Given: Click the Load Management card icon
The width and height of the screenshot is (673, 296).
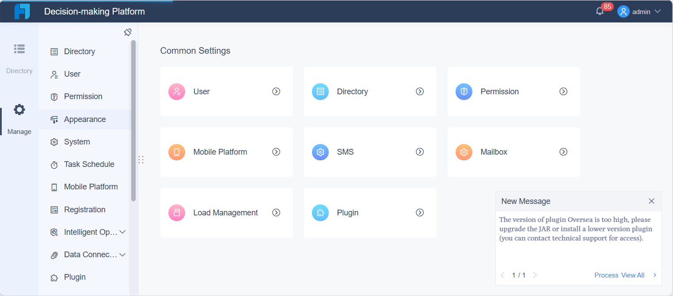Looking at the screenshot, I should pyautogui.click(x=177, y=213).
